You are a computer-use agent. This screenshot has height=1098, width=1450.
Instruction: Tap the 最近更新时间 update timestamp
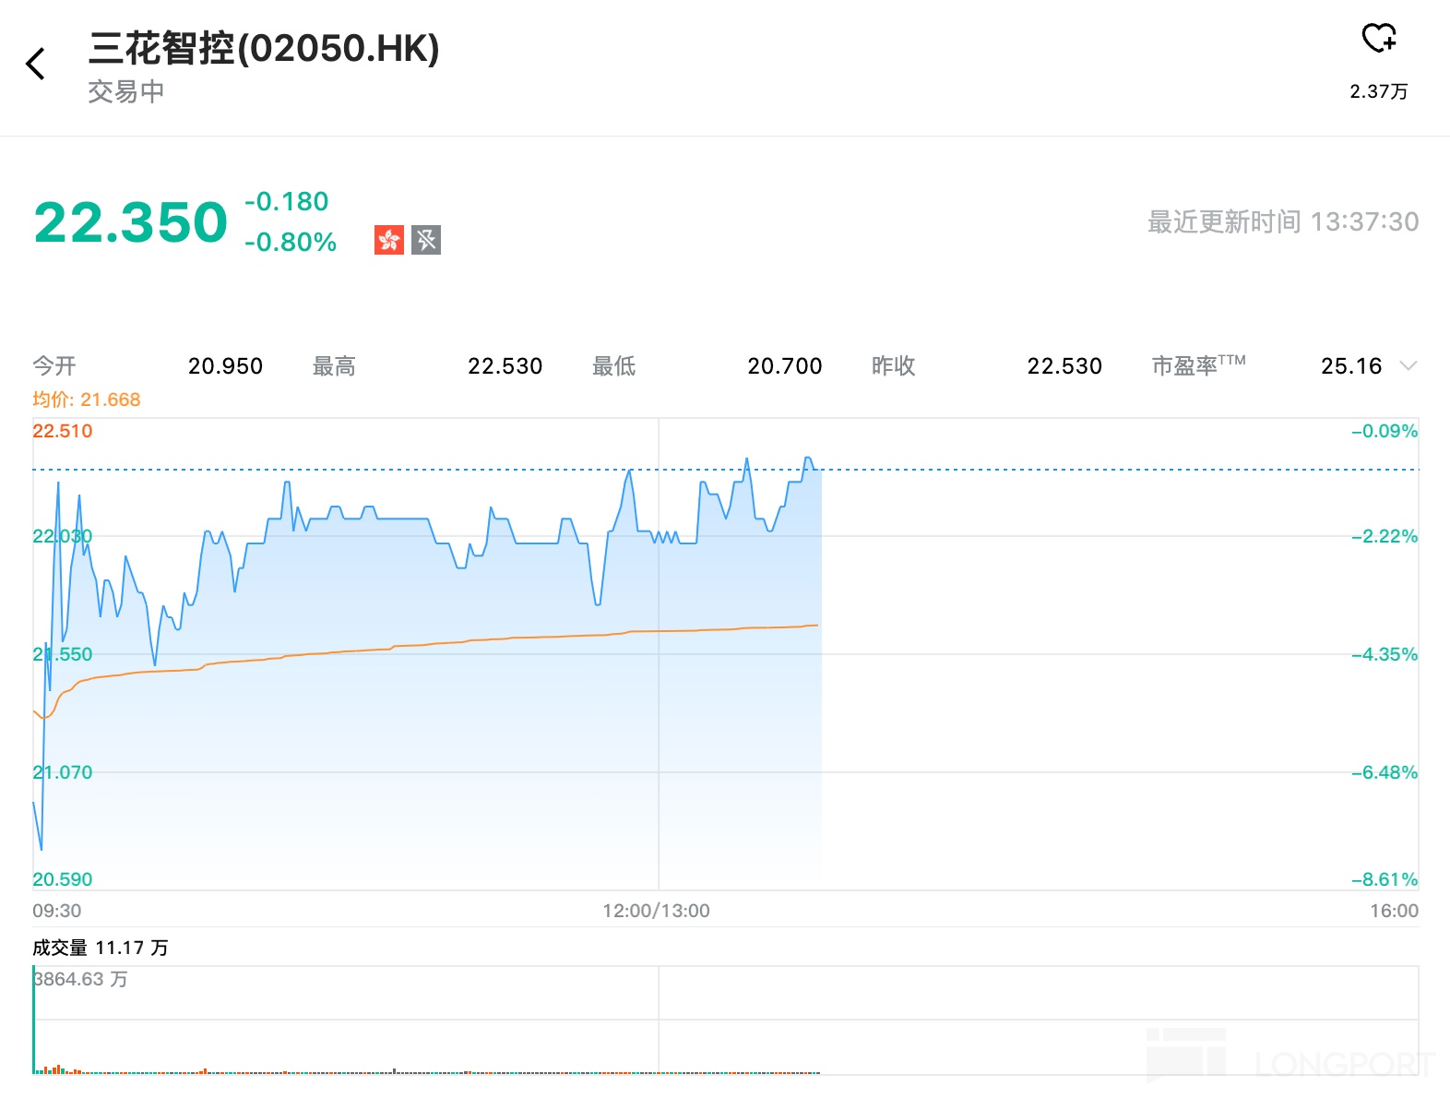point(1282,221)
